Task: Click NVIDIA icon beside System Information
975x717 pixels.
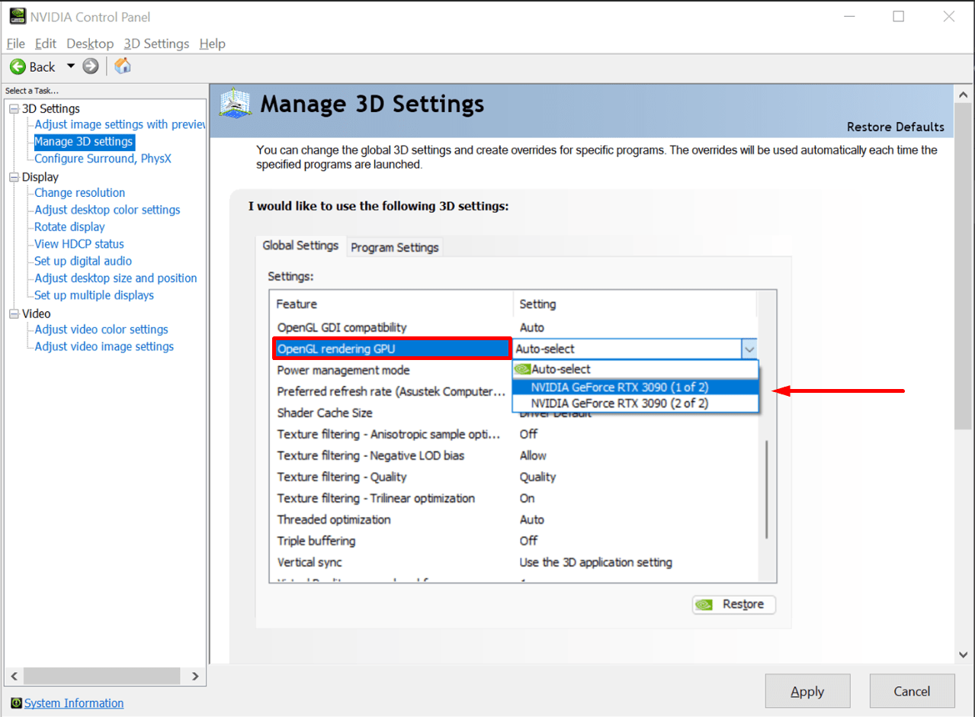Action: [16, 703]
